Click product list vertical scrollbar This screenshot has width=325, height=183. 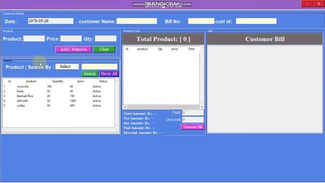[117, 103]
